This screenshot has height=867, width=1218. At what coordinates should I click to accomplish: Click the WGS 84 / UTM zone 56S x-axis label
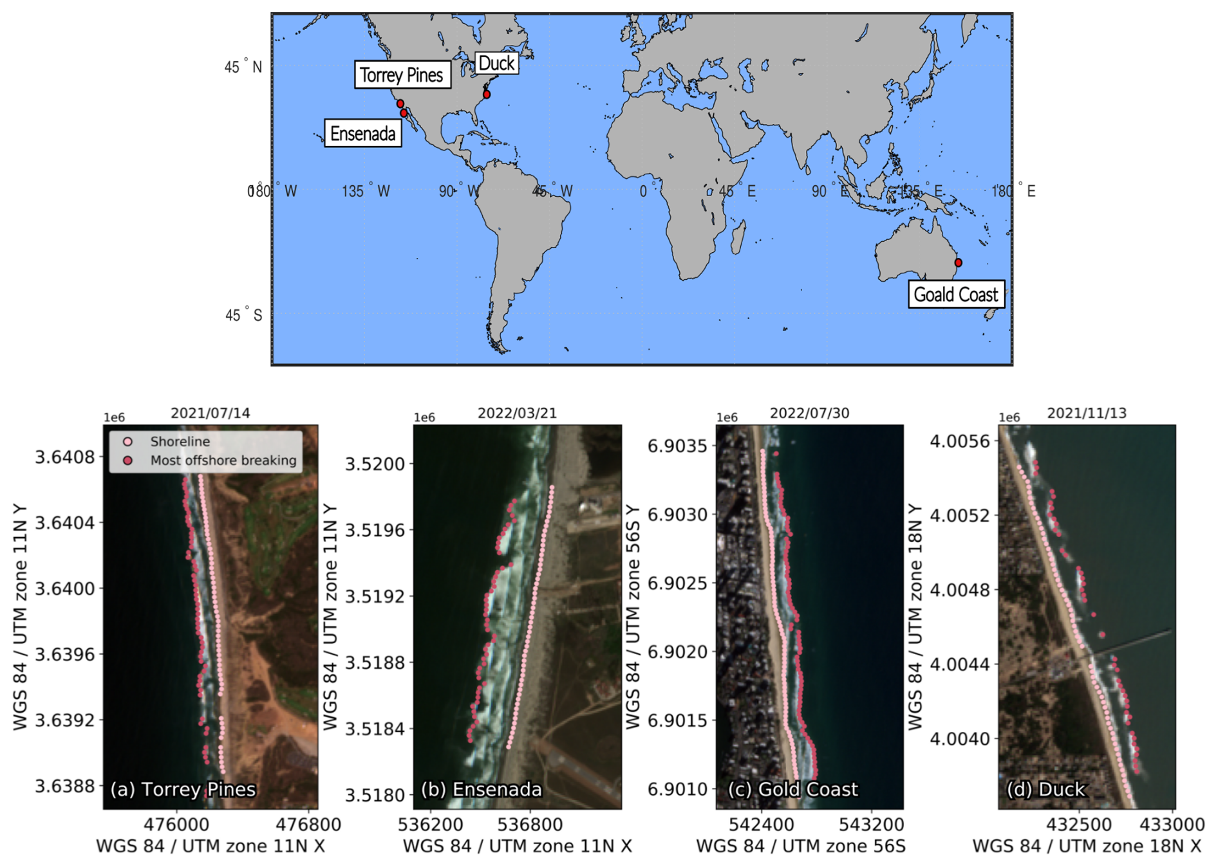coord(800,846)
